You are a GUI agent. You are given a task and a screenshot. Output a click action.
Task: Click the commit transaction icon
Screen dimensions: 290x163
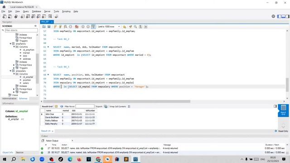coord(83,27)
